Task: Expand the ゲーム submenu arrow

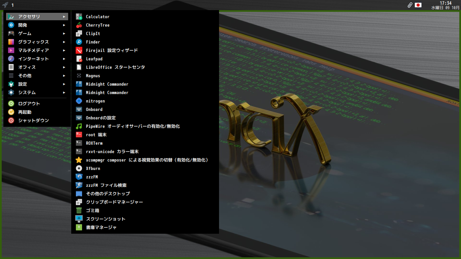Action: click(x=64, y=33)
